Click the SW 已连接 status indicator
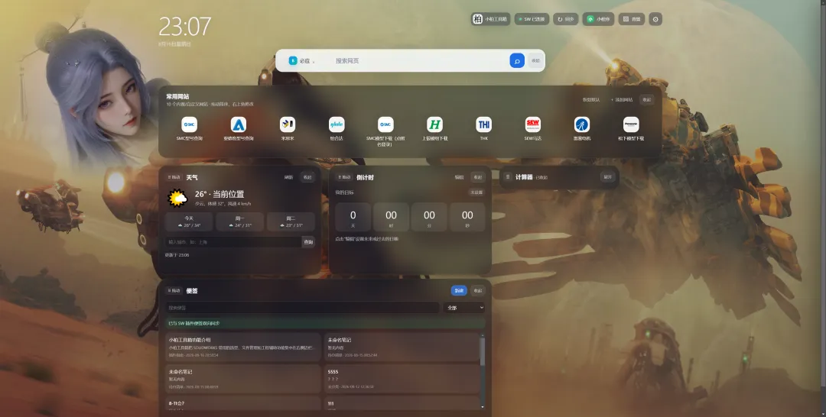Viewport: 826px width, 417px height. 532,19
